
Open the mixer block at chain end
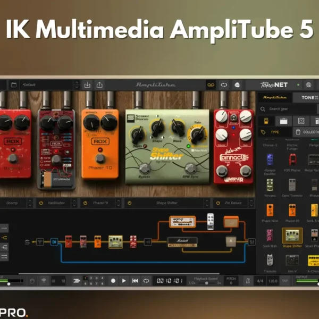pos(251,242)
